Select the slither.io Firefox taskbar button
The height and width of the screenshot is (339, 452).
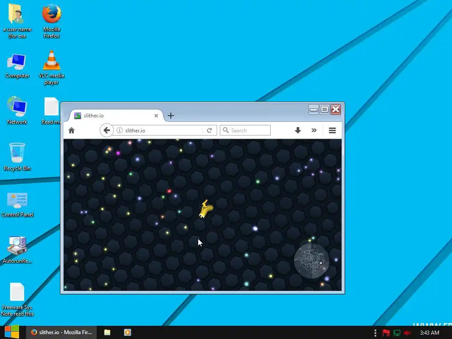61,332
